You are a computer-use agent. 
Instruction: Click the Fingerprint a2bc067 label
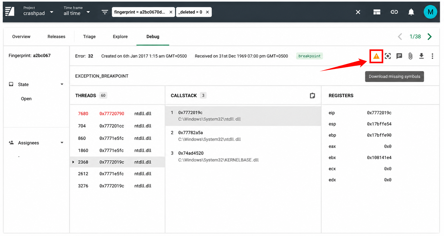tap(29, 55)
